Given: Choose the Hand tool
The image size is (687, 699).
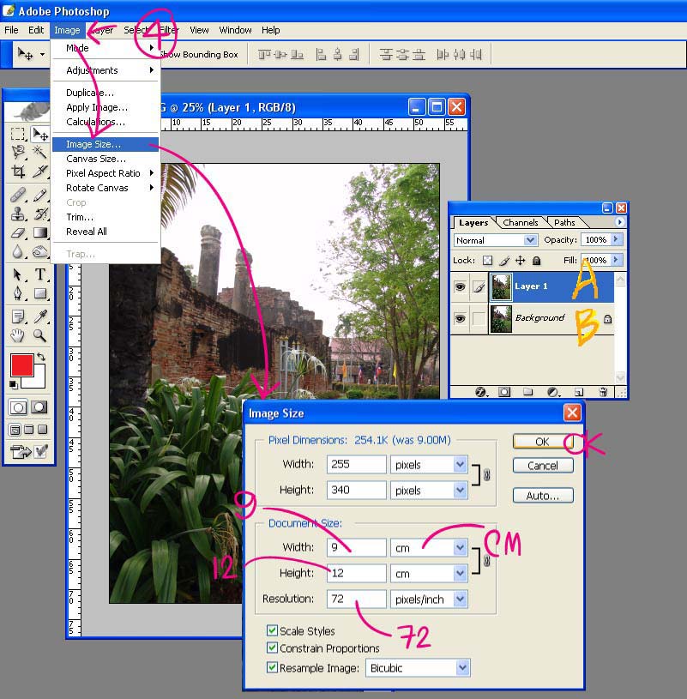Looking at the screenshot, I should click(x=18, y=335).
